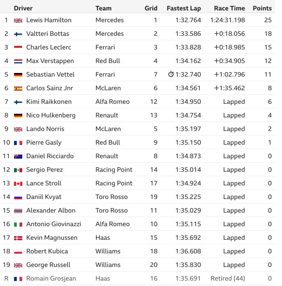Click Romain Grosjean's Retired (44) status
Image resolution: width=282 pixels, height=286 pixels.
228,278
